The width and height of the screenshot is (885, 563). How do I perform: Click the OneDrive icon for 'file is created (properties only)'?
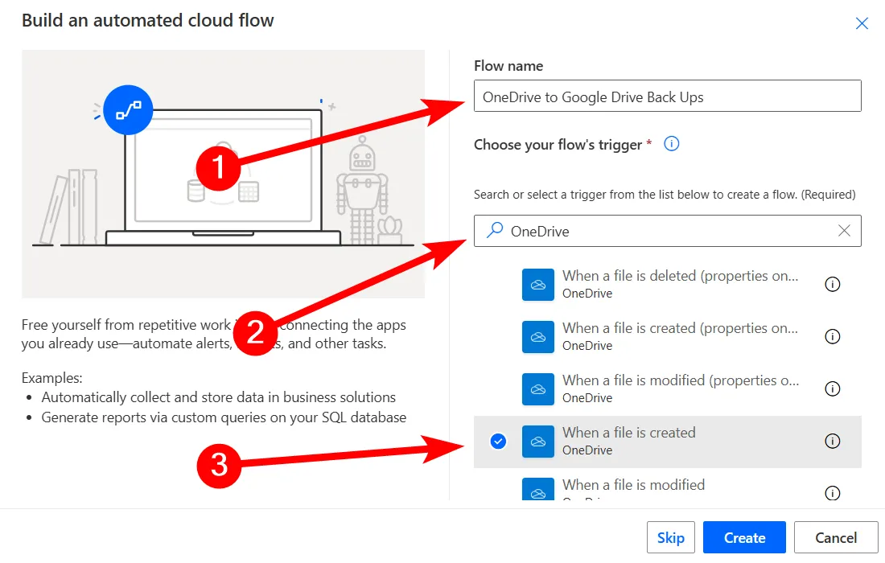[x=538, y=337]
